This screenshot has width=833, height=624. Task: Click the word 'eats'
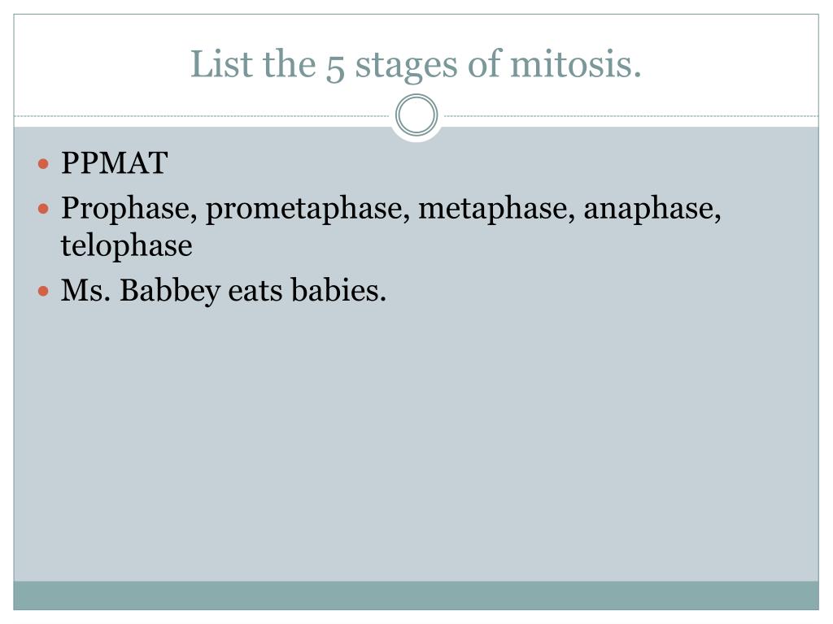click(255, 292)
